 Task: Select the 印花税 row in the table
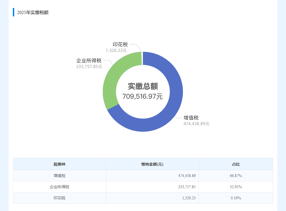pos(59,198)
